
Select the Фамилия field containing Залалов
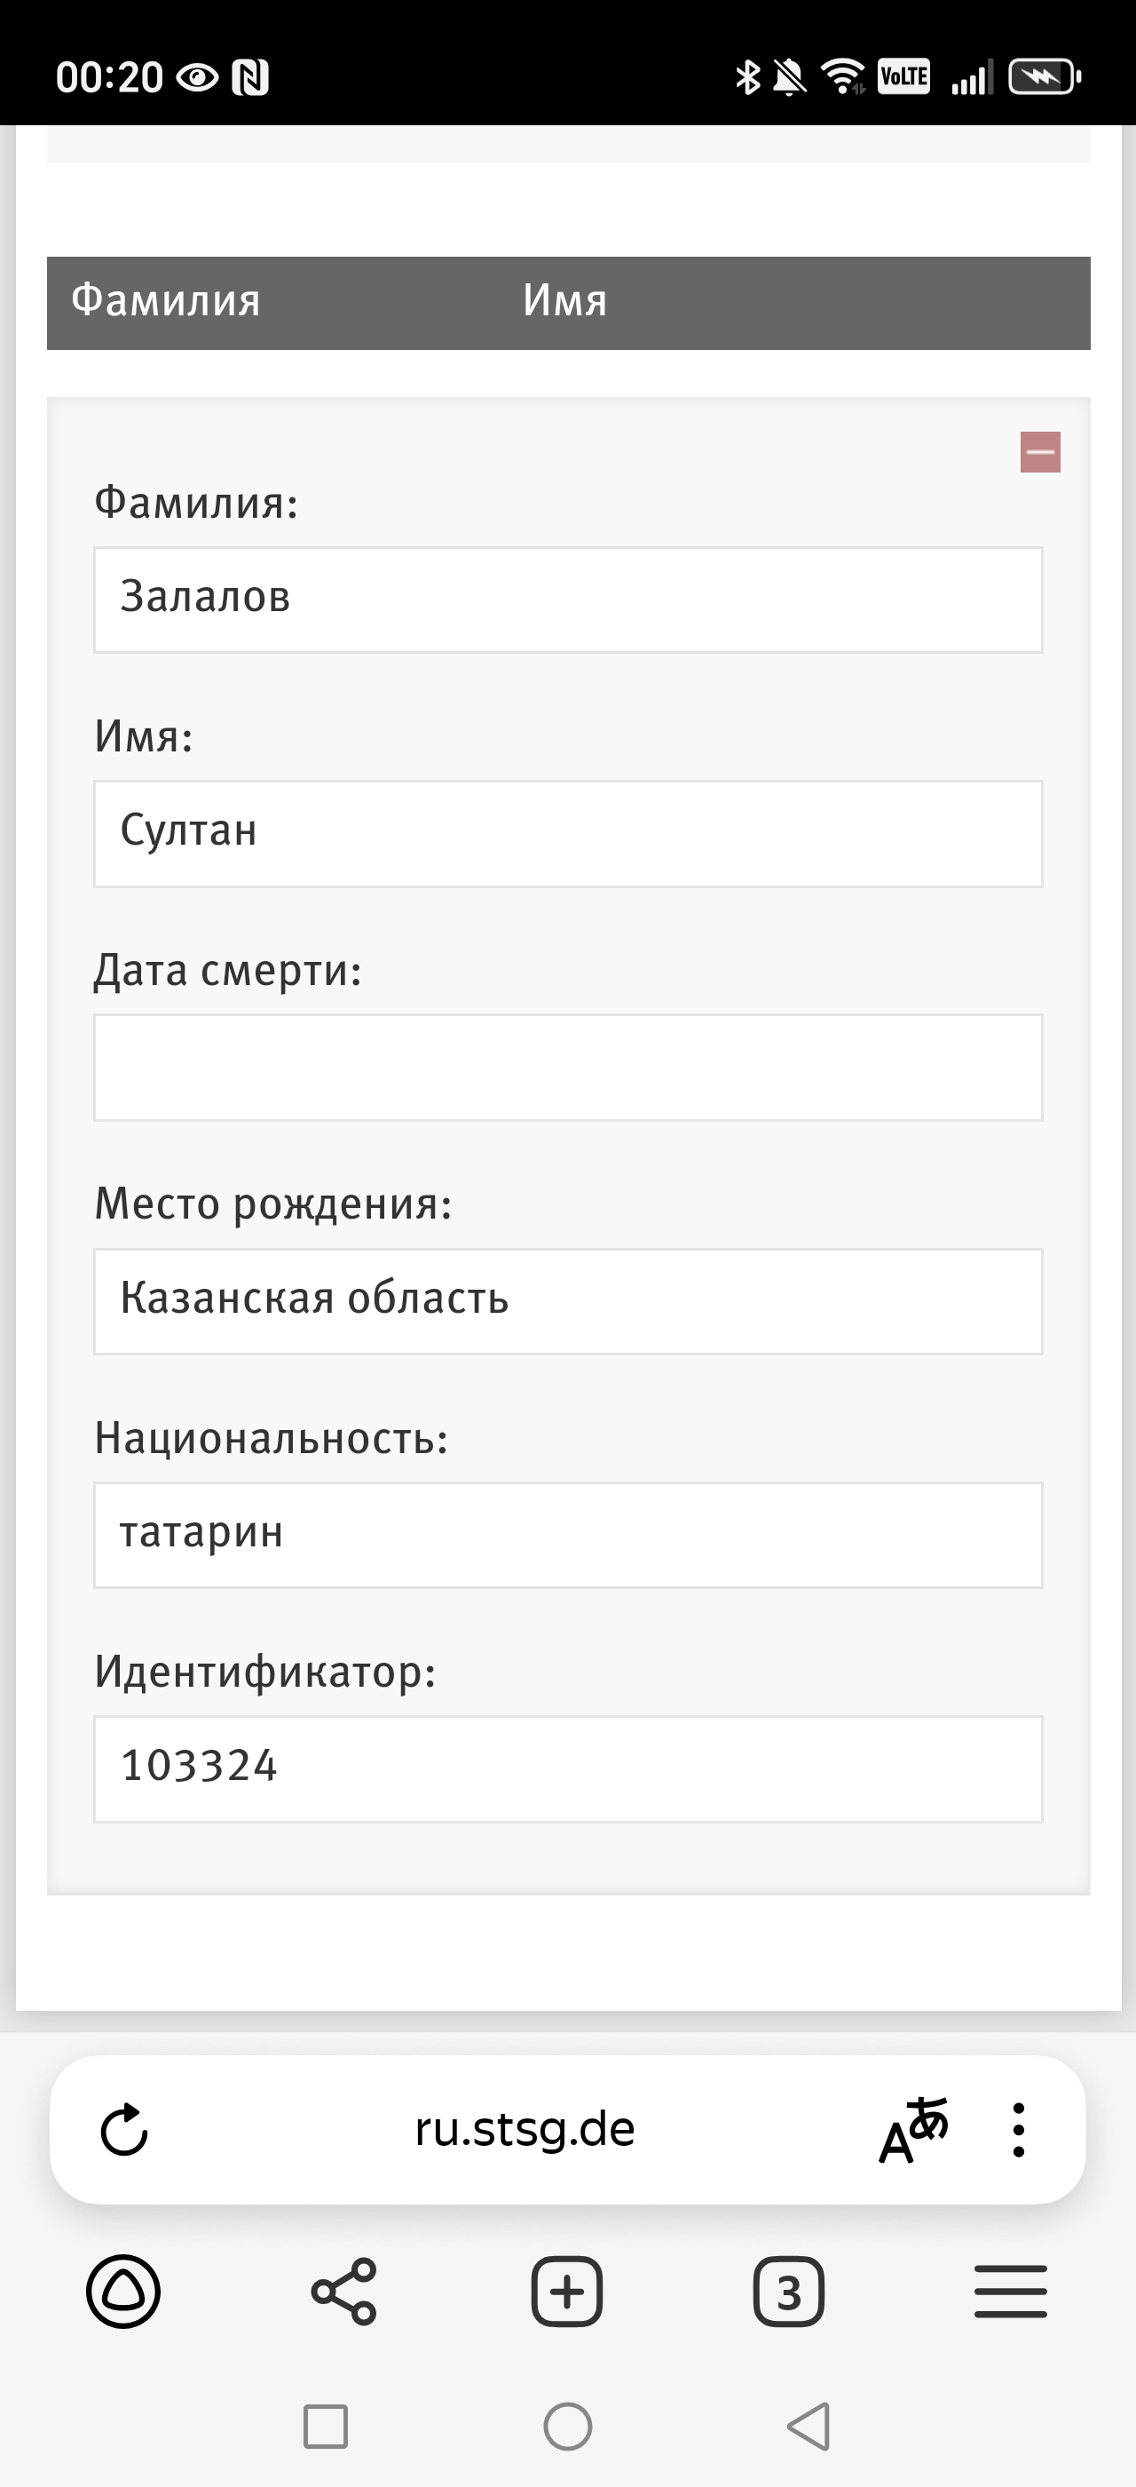click(568, 600)
